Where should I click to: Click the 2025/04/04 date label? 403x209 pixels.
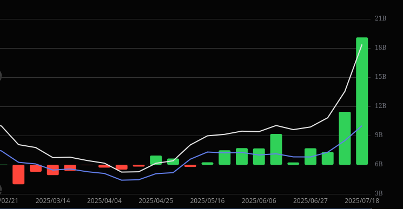(104, 201)
